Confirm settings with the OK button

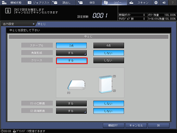pyautogui.click(x=159, y=125)
